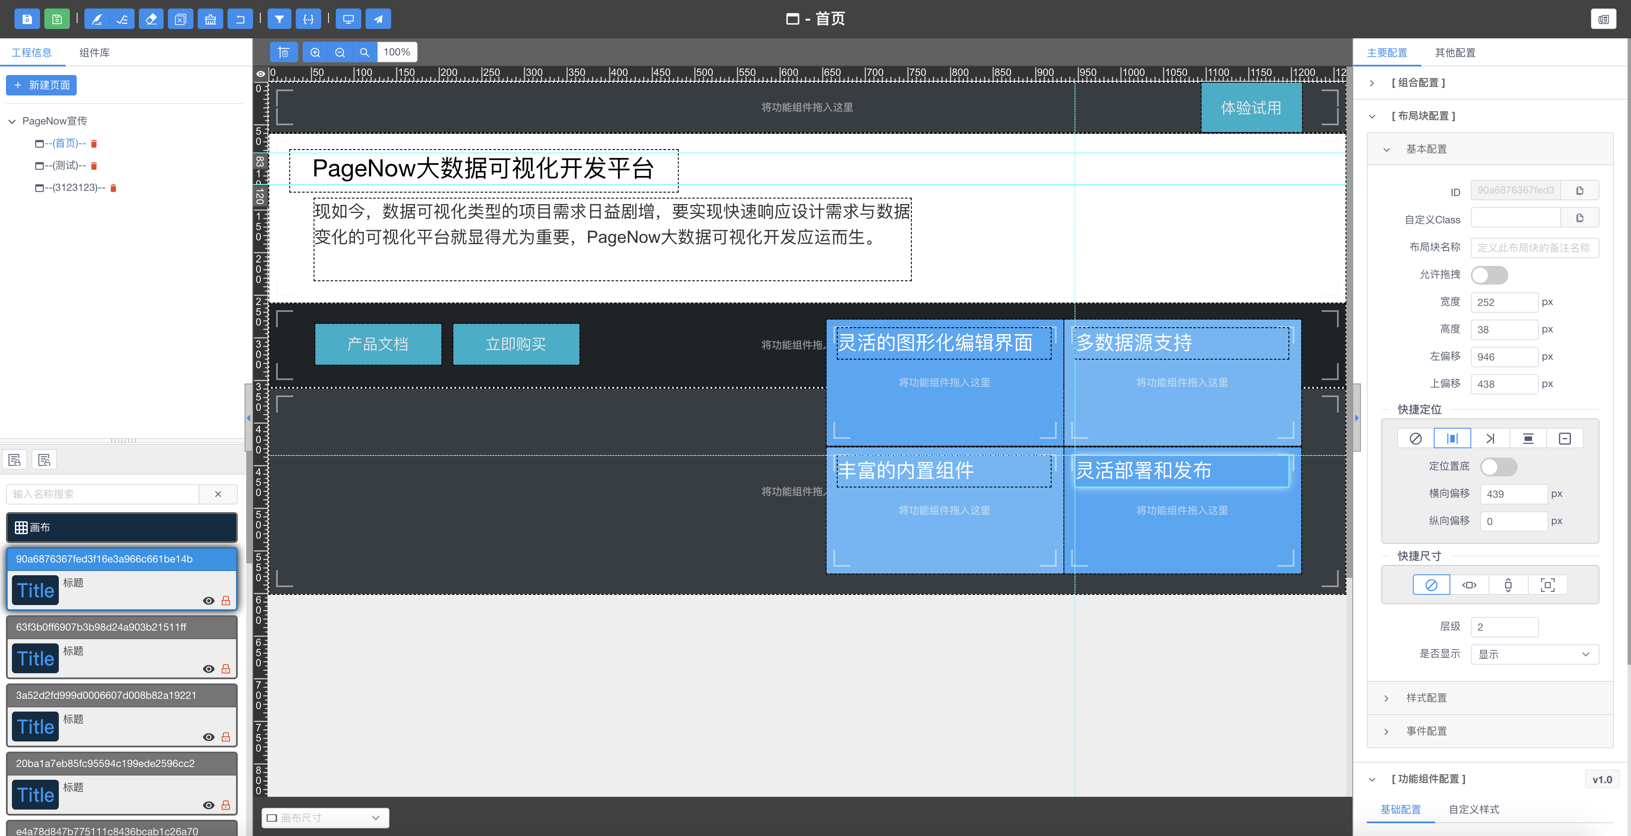Toggle ruler guideline eye icon

pyautogui.click(x=260, y=74)
